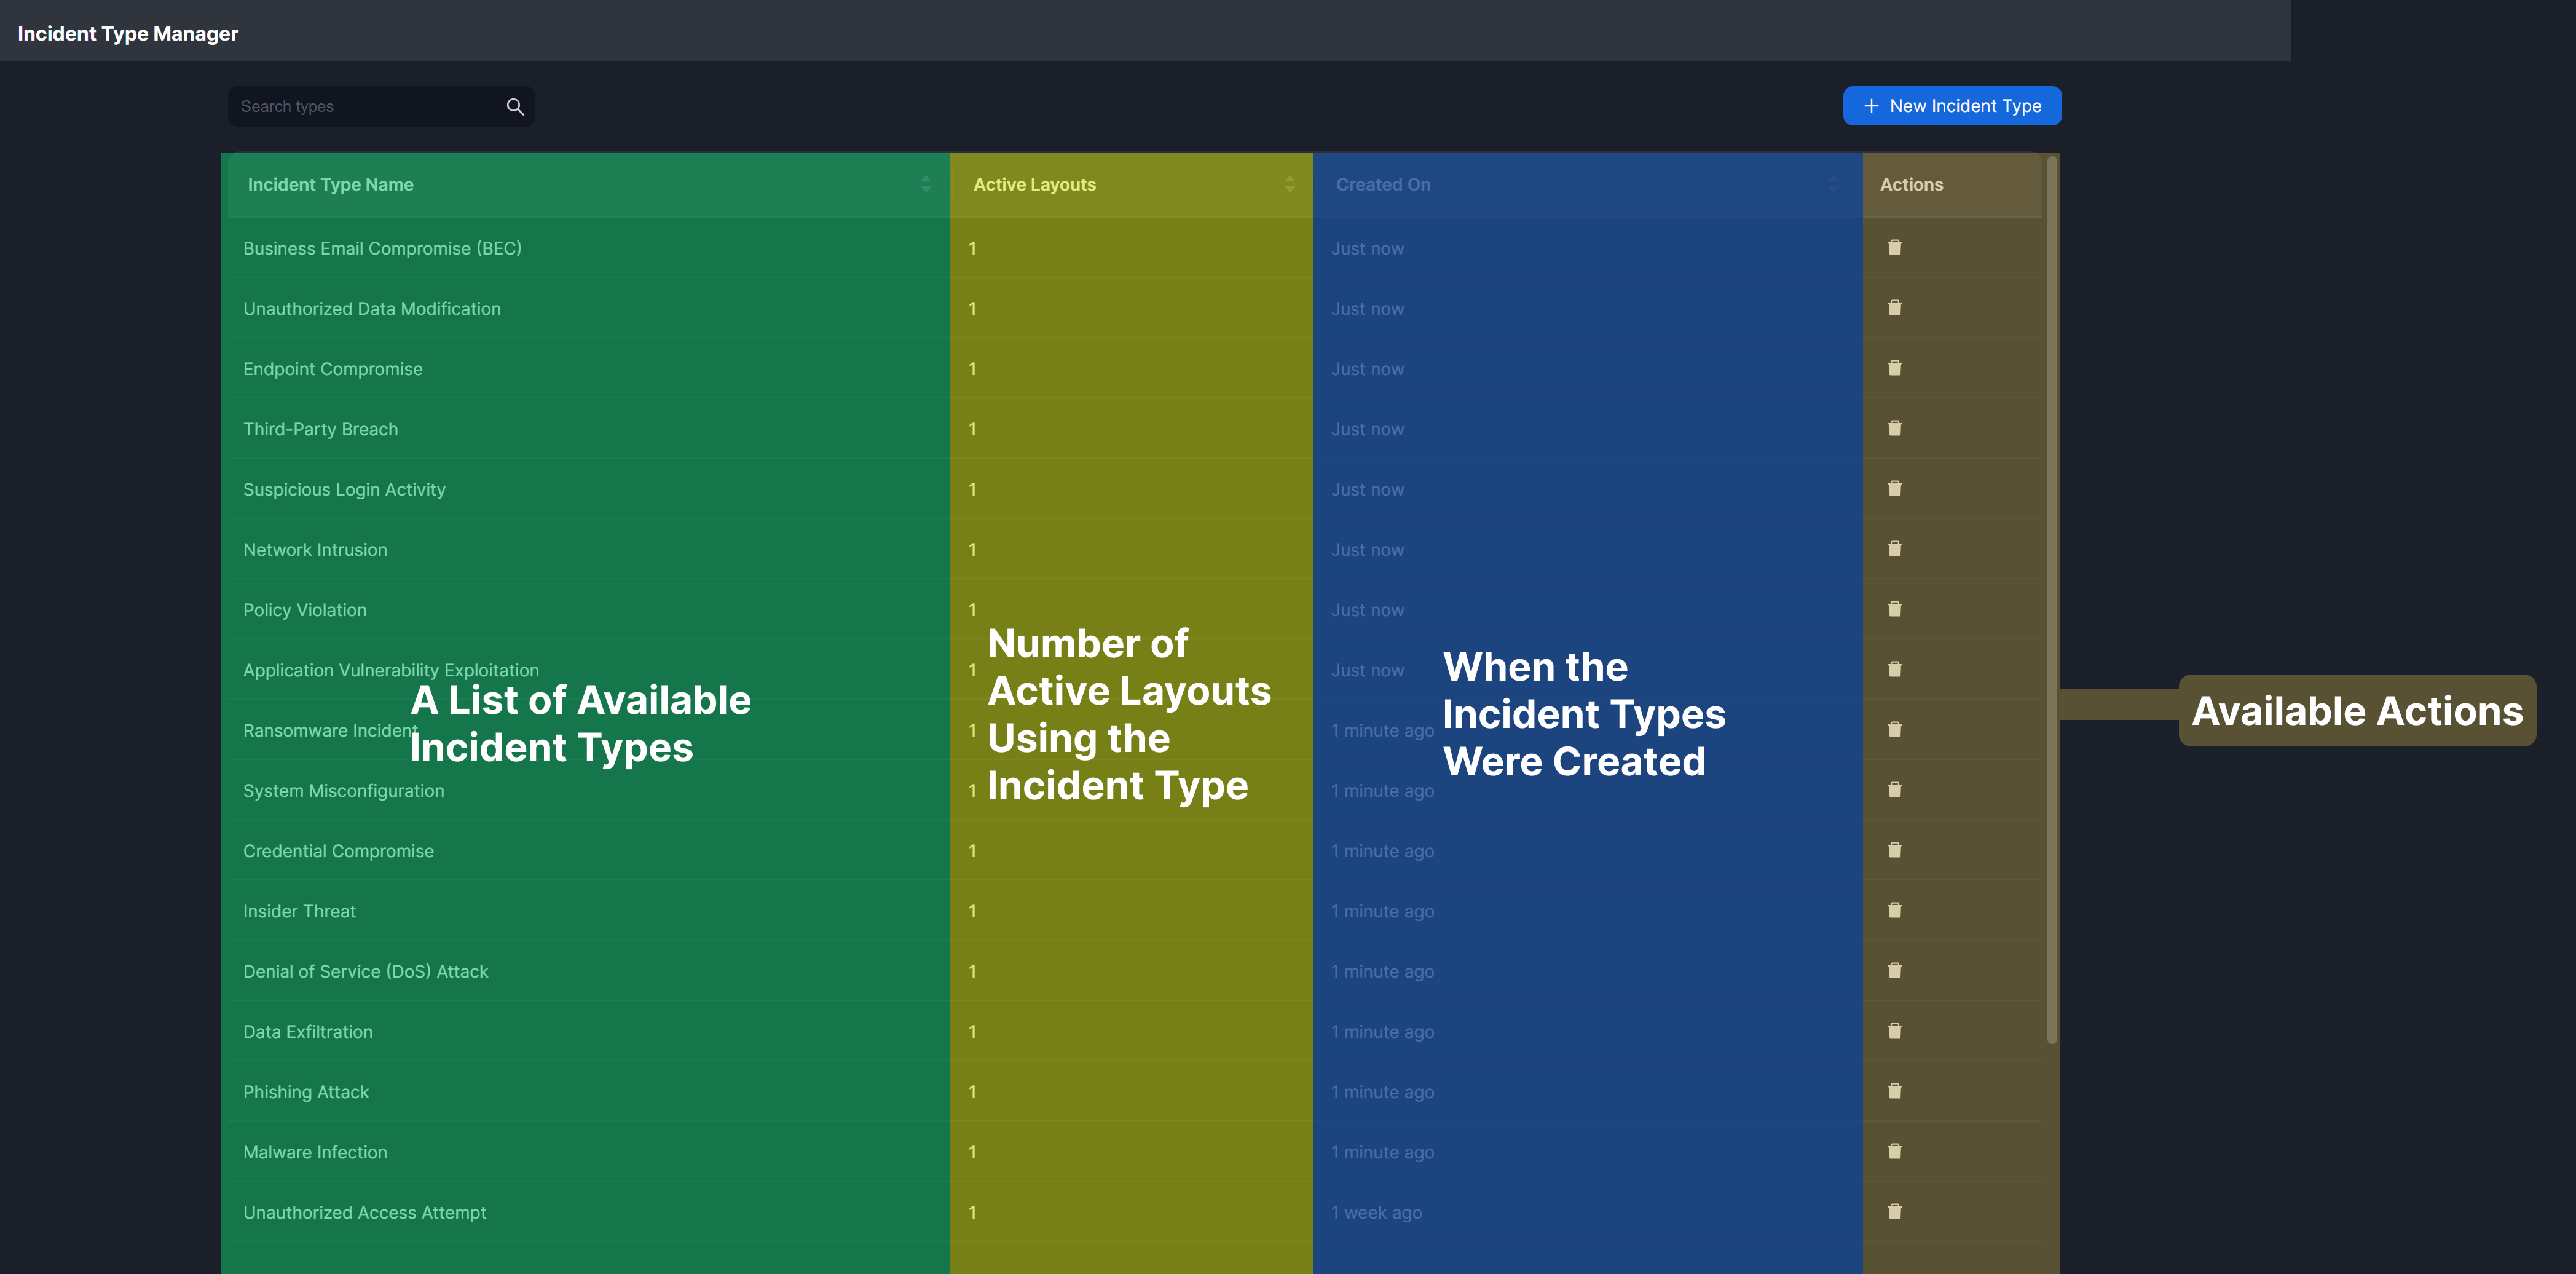The image size is (2576, 1274).
Task: Delete the Phishing Attack incident type
Action: (x=1894, y=1091)
